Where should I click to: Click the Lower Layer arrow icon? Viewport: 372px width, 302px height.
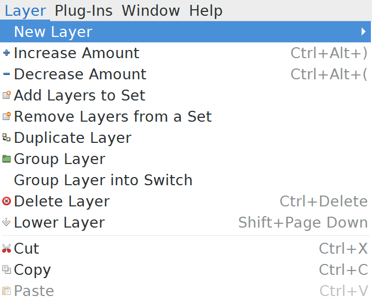(x=7, y=223)
